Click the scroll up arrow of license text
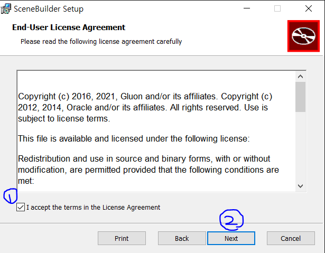325x253 pixels. coord(300,77)
